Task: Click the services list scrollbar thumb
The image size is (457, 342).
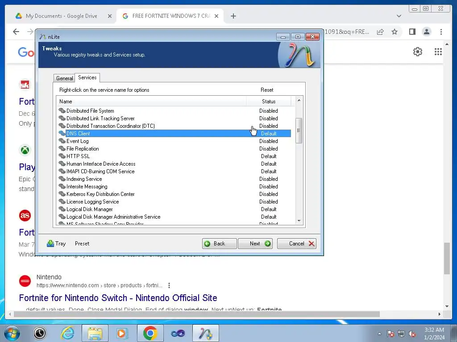Action: (x=299, y=130)
